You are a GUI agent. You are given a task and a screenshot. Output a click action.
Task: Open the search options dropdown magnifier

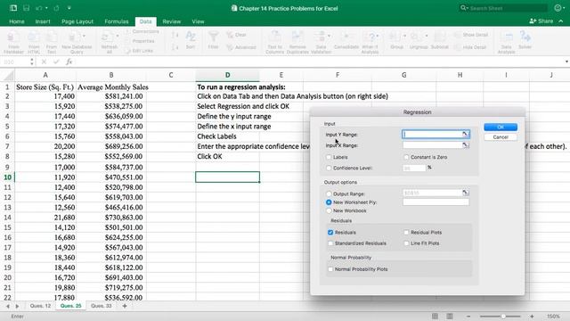click(464, 8)
